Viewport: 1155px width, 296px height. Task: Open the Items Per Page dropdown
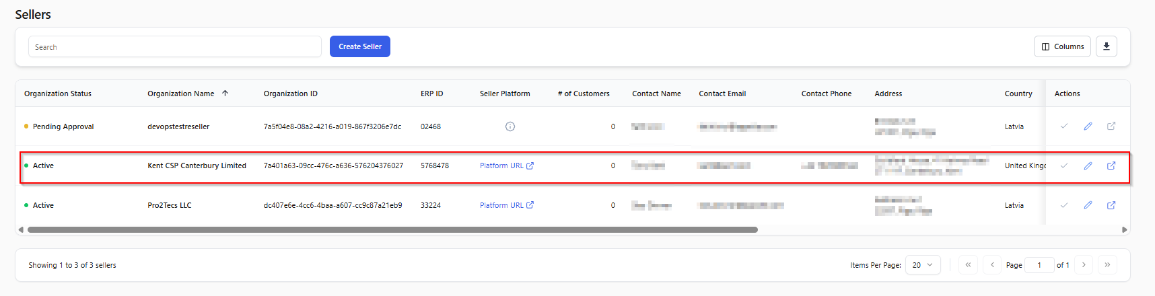point(923,265)
